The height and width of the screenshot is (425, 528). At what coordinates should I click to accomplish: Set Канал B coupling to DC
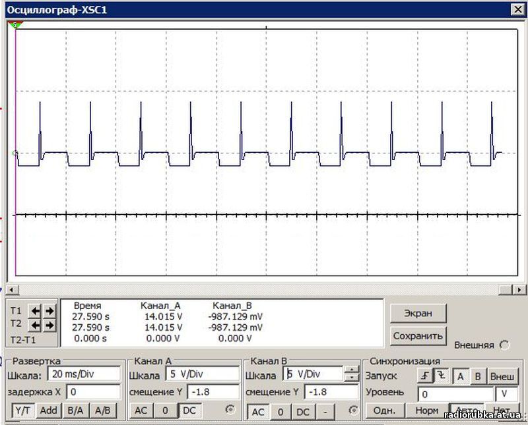tap(303, 412)
